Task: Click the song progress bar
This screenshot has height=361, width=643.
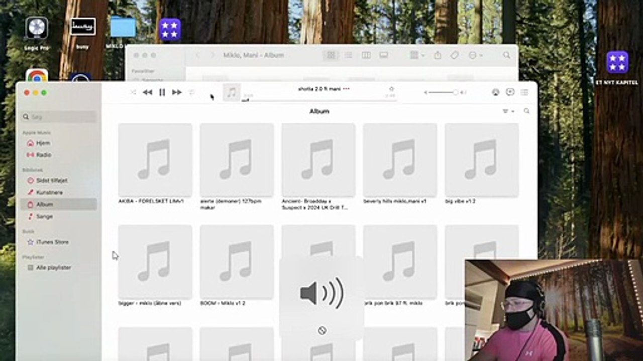Action: coord(318,100)
